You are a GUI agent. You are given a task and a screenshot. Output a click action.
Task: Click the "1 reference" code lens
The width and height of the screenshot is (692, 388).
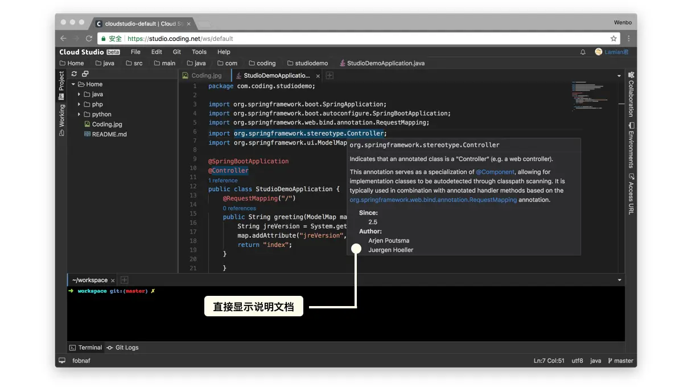(223, 180)
